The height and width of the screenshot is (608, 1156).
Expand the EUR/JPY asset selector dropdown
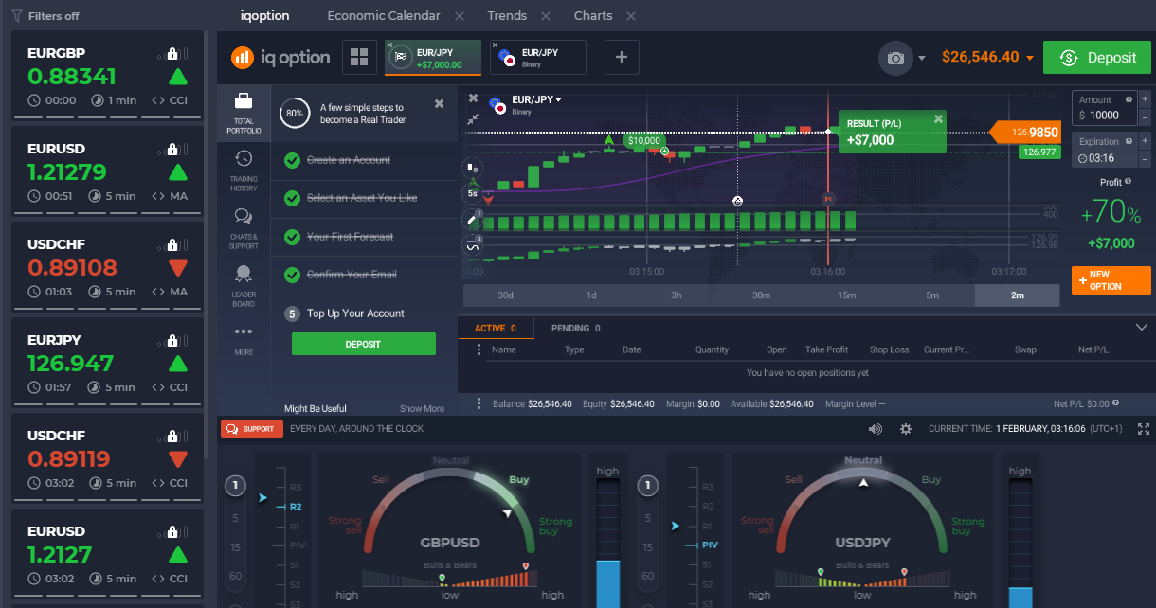point(536,100)
